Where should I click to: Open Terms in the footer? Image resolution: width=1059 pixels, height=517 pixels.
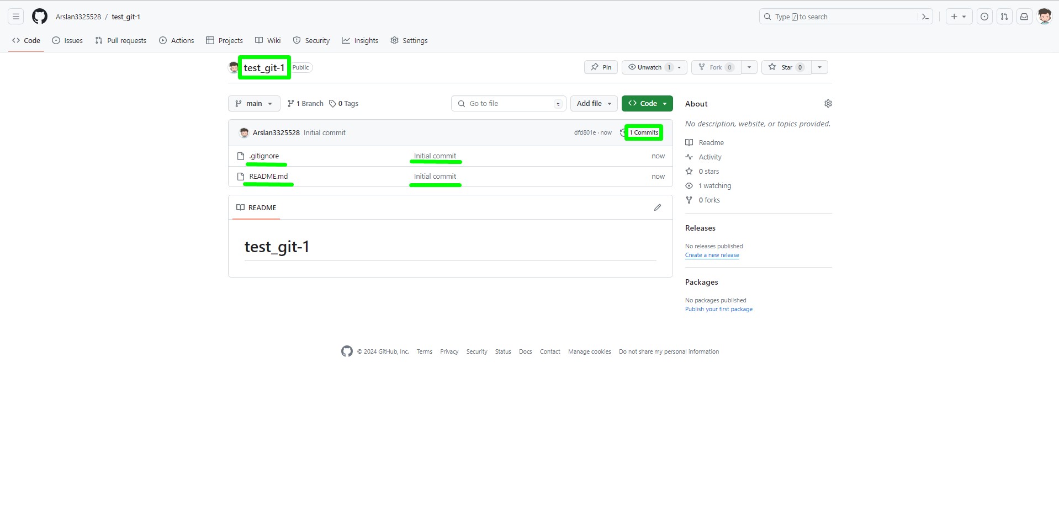coord(424,351)
